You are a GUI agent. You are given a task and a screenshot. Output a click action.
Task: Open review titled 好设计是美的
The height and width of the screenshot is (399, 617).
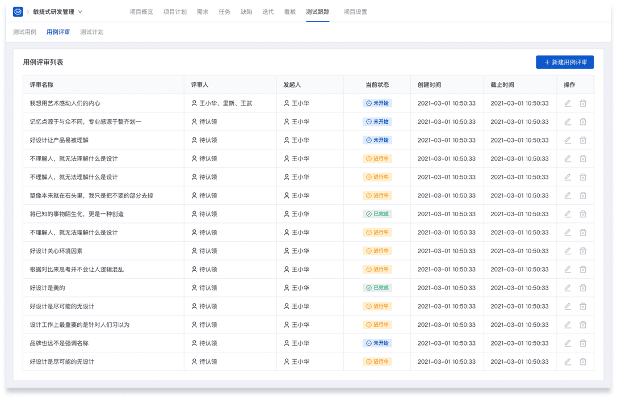click(x=47, y=288)
